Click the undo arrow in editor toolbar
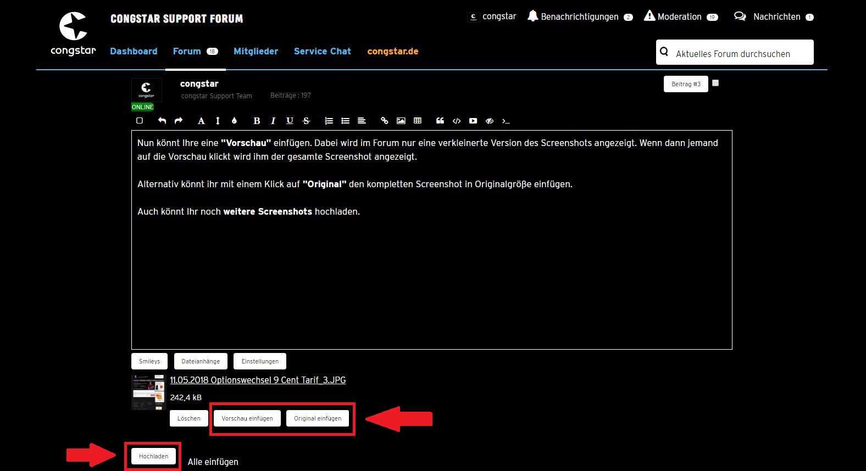Image resolution: width=866 pixels, height=471 pixels. 162,121
